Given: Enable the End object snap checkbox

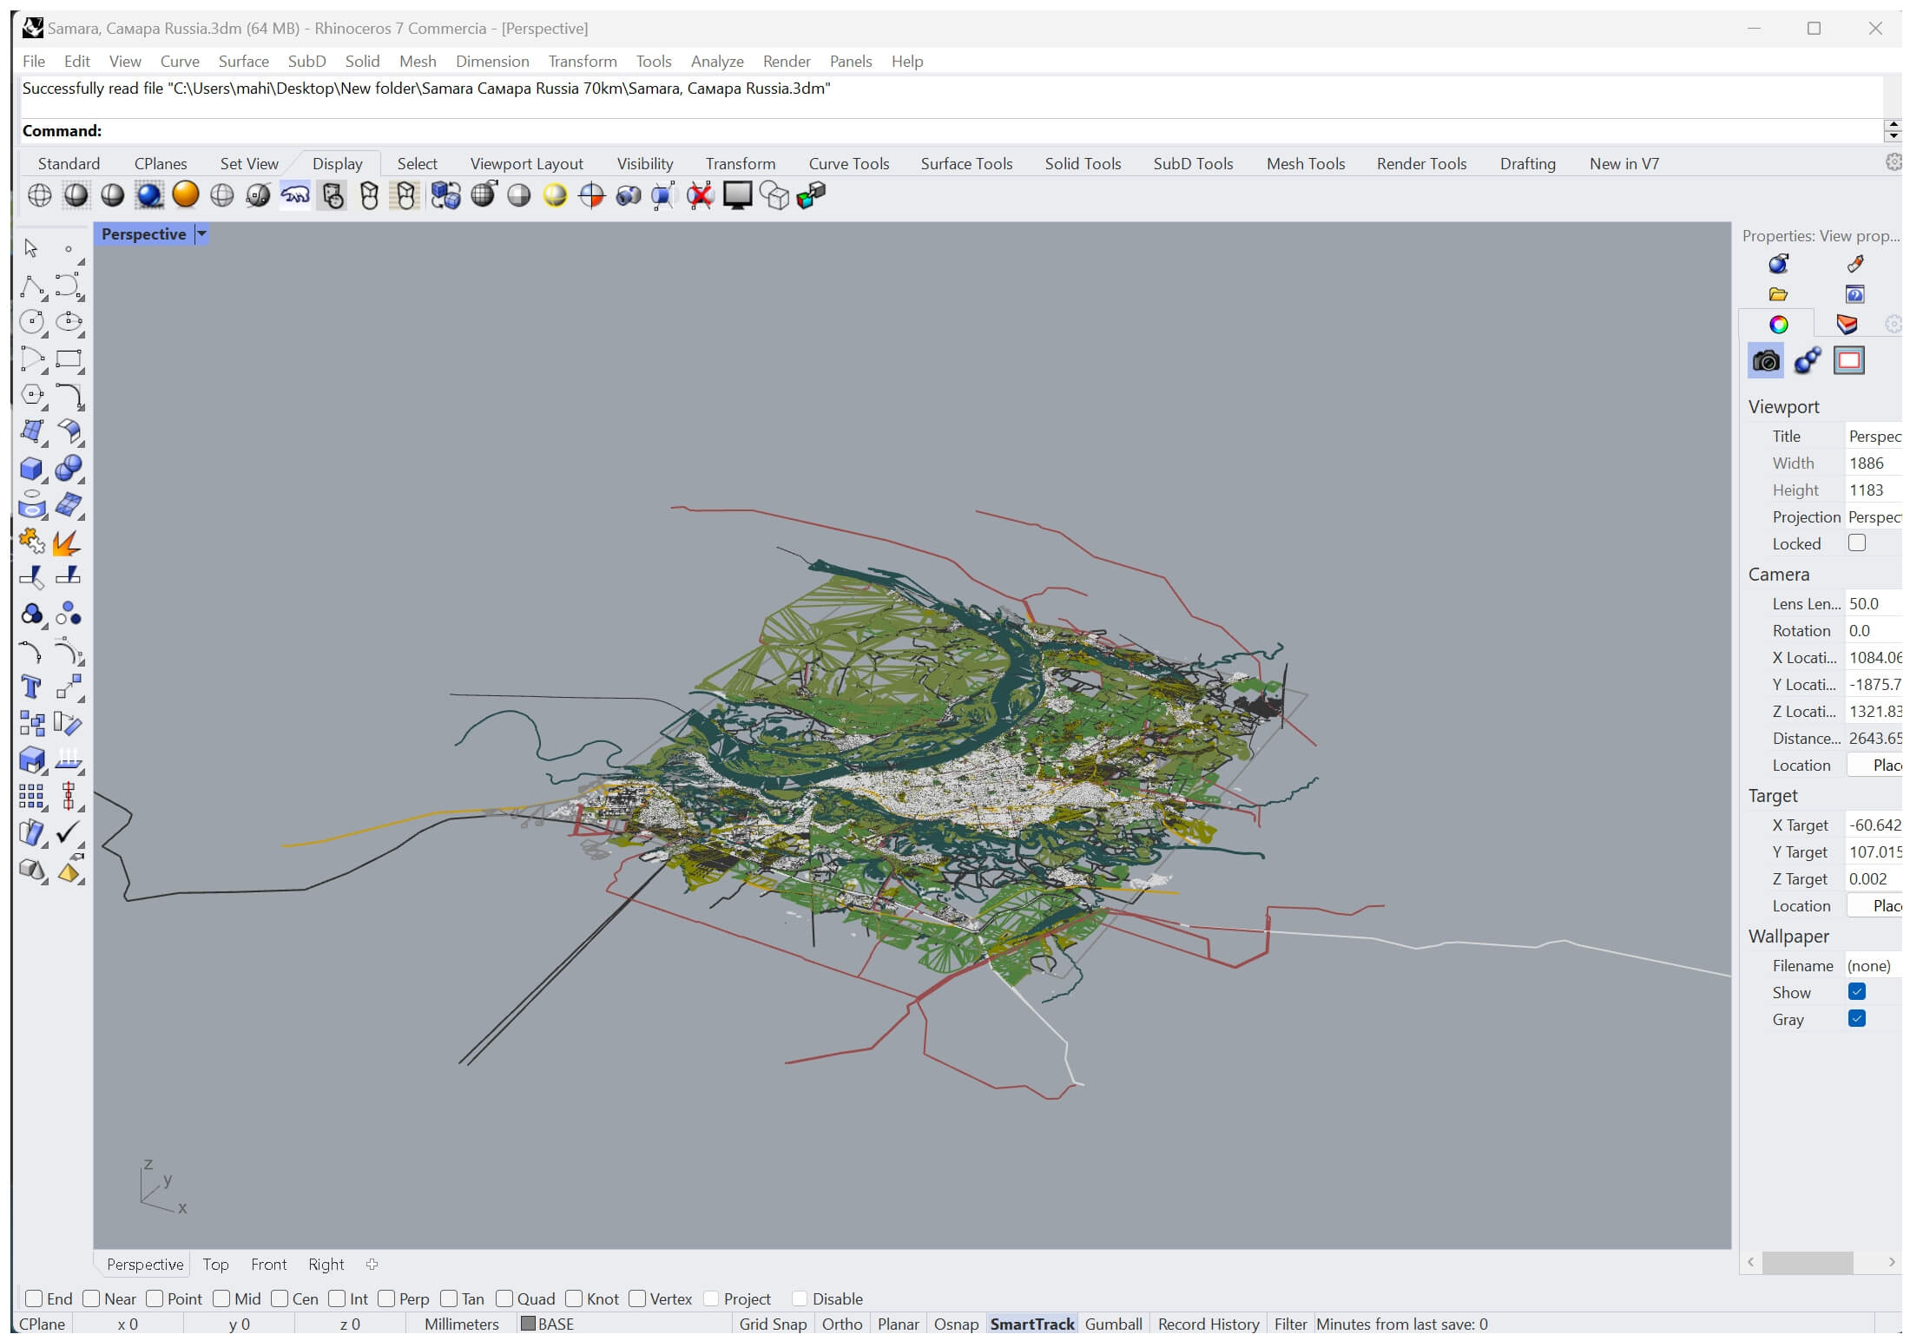Looking at the screenshot, I should point(35,1298).
